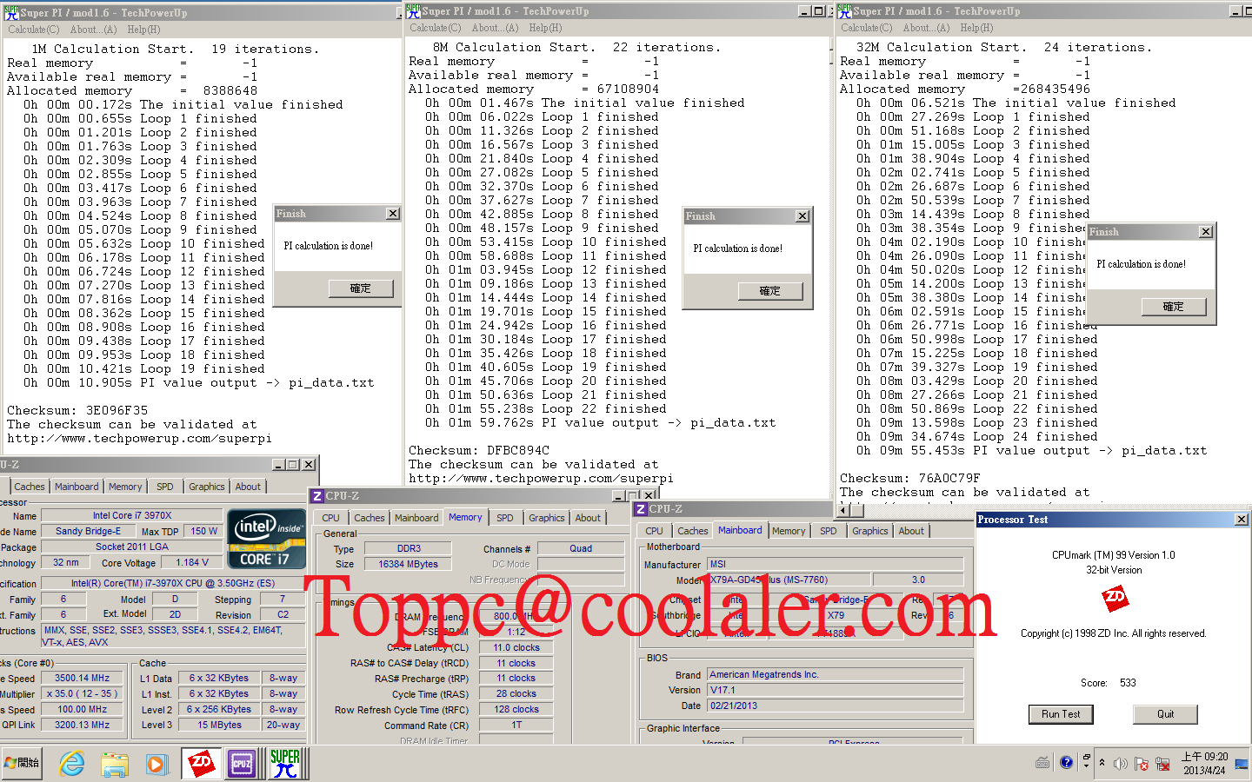Image resolution: width=1252 pixels, height=782 pixels.
Task: Switch to Super PI taskbar icon
Action: tap(284, 764)
